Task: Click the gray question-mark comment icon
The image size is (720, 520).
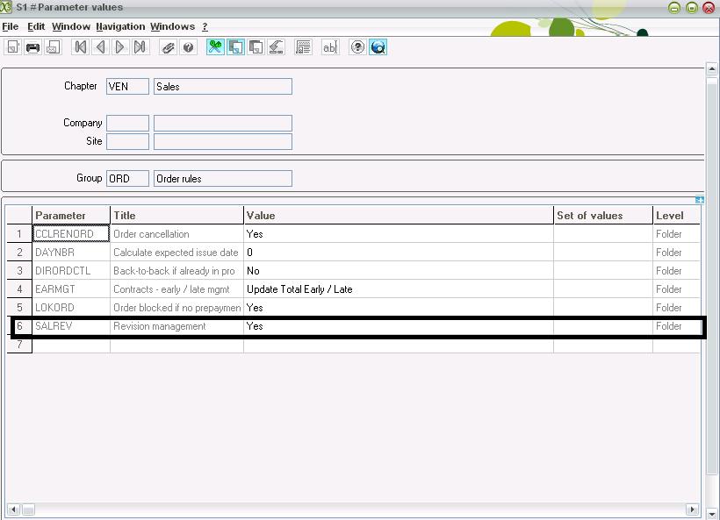Action: [188, 47]
